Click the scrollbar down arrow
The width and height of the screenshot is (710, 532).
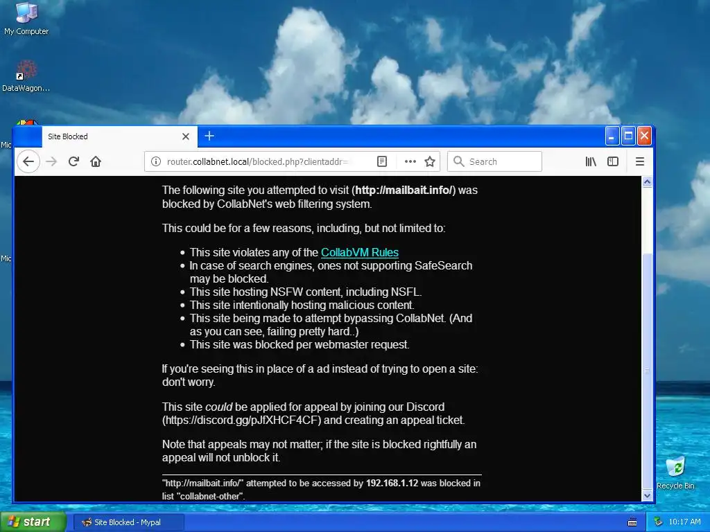coord(647,495)
